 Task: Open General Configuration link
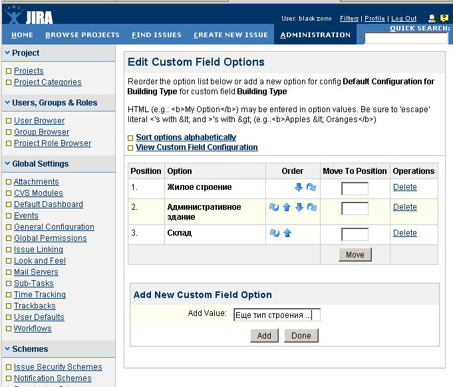pos(54,226)
